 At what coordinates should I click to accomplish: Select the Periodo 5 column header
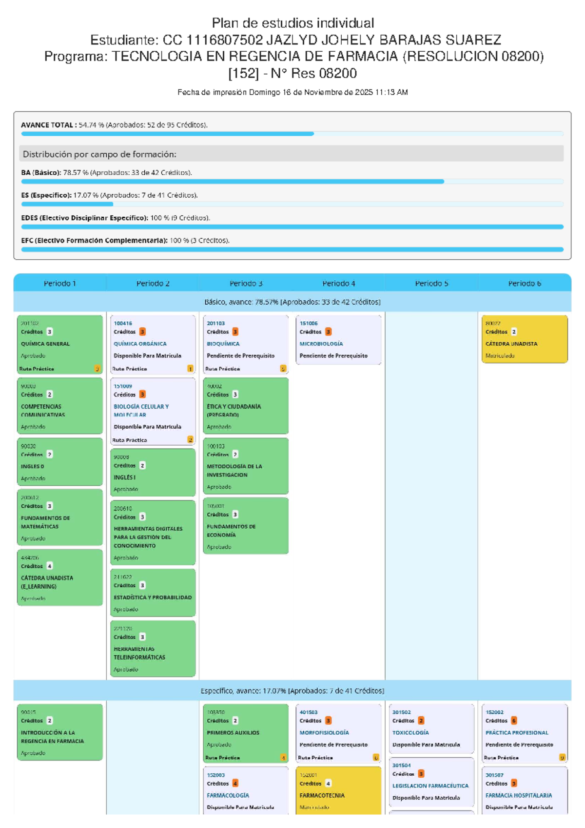point(431,283)
